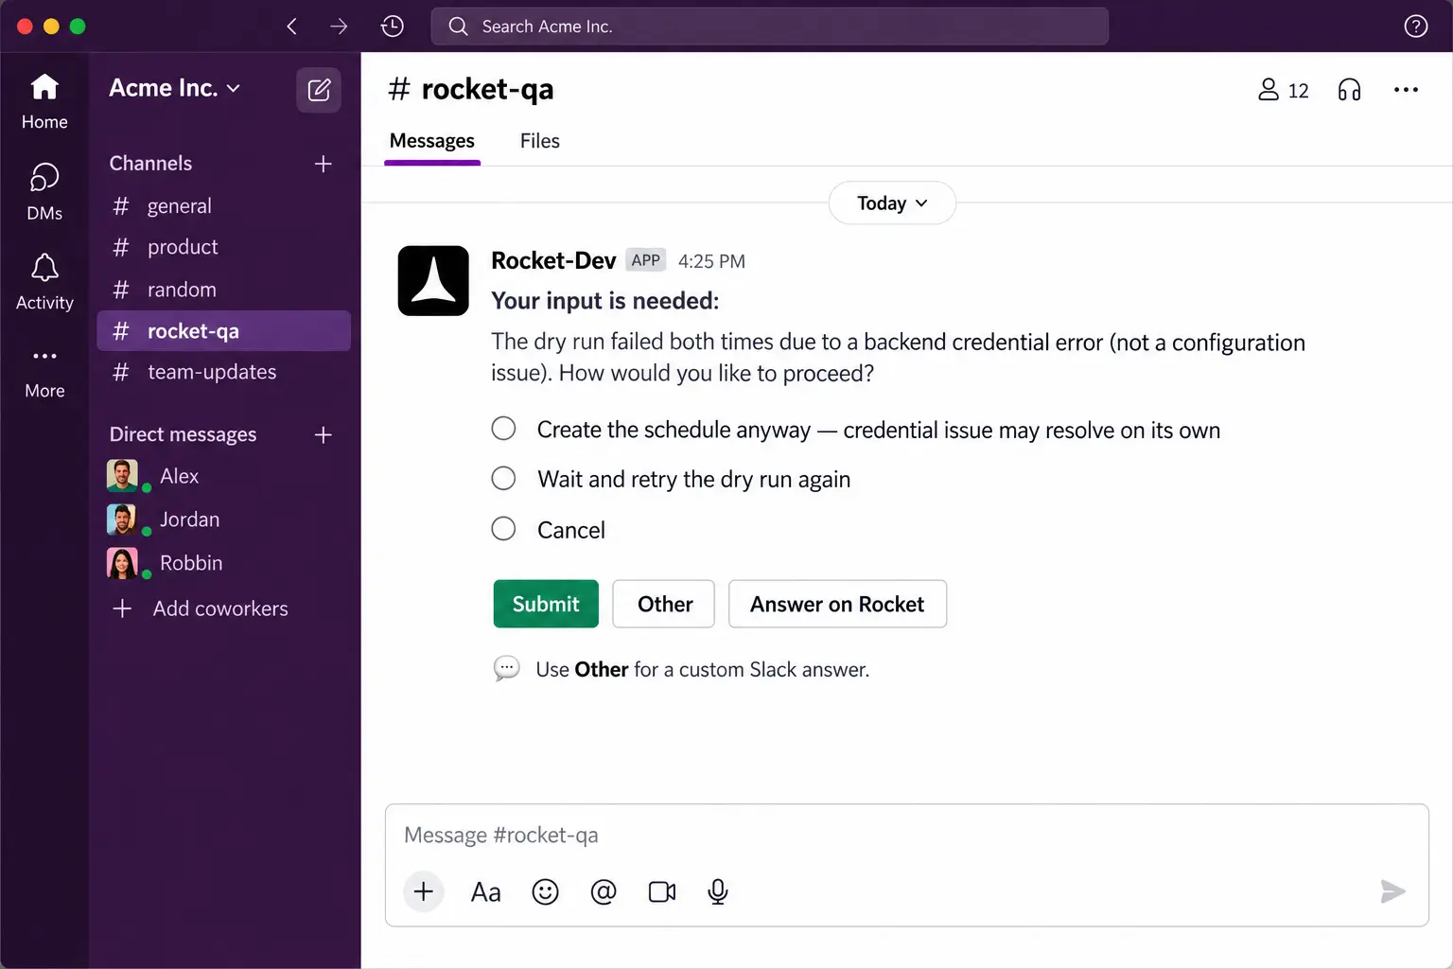Image resolution: width=1453 pixels, height=969 pixels.
Task: Open the More options in left rail
Action: (44, 373)
